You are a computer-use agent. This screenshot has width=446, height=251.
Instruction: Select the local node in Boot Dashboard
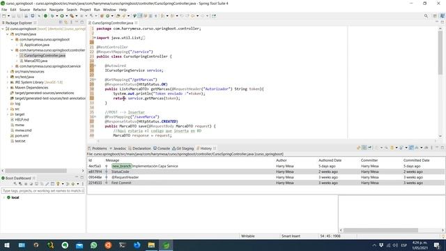(x=15, y=197)
